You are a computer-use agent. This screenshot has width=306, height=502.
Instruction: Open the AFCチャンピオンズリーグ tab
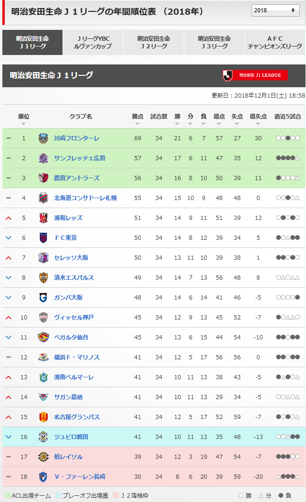(x=274, y=43)
